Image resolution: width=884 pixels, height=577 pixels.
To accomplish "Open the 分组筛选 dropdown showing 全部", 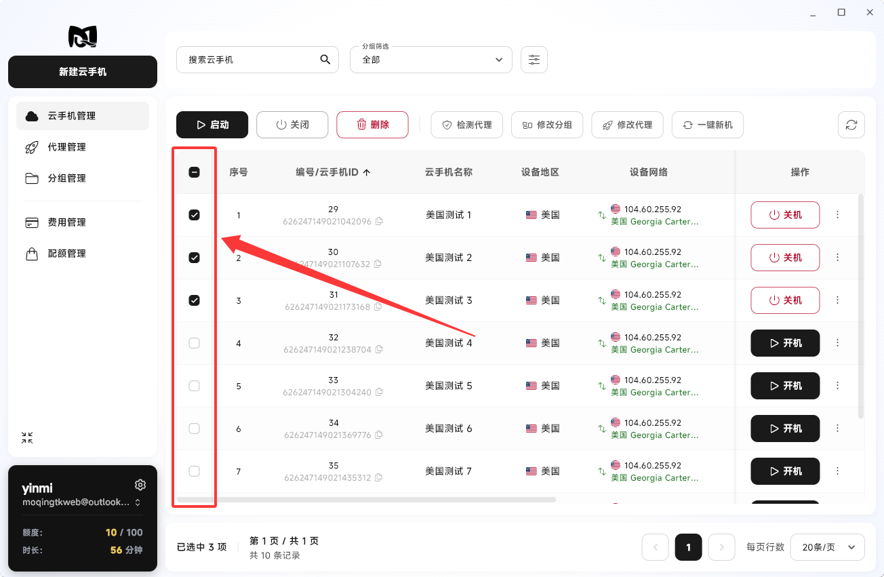I will coord(431,60).
